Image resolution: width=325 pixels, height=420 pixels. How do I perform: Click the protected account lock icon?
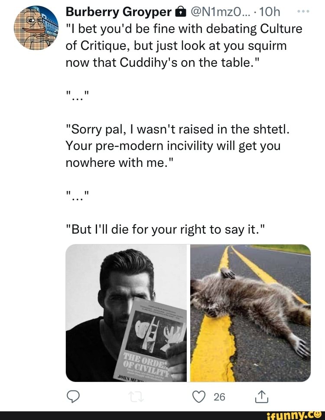pos(179,13)
